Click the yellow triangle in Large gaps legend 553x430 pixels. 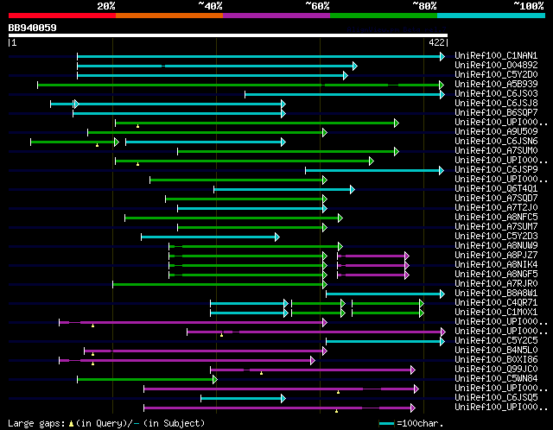tap(71, 423)
